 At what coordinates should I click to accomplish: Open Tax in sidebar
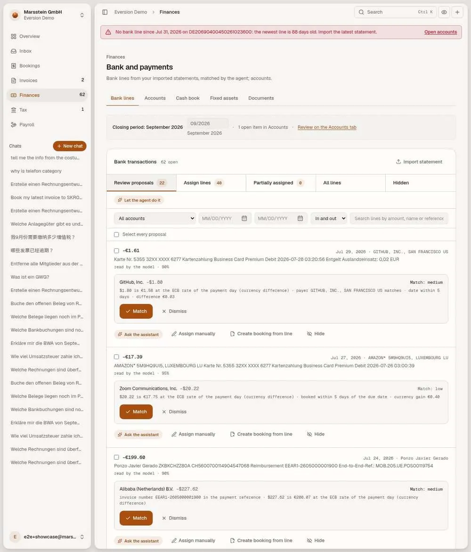(47, 110)
